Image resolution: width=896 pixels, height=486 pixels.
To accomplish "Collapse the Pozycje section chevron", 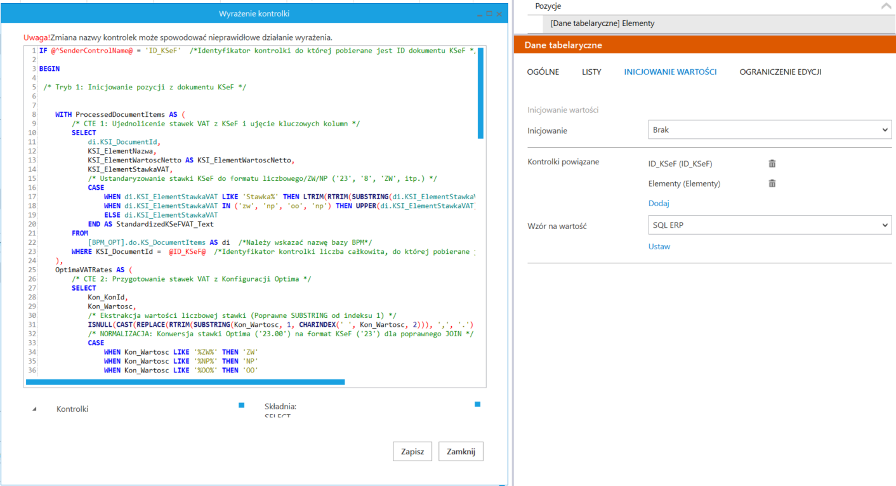I will [886, 6].
